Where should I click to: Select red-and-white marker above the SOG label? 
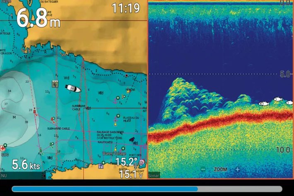coord(2,148)
